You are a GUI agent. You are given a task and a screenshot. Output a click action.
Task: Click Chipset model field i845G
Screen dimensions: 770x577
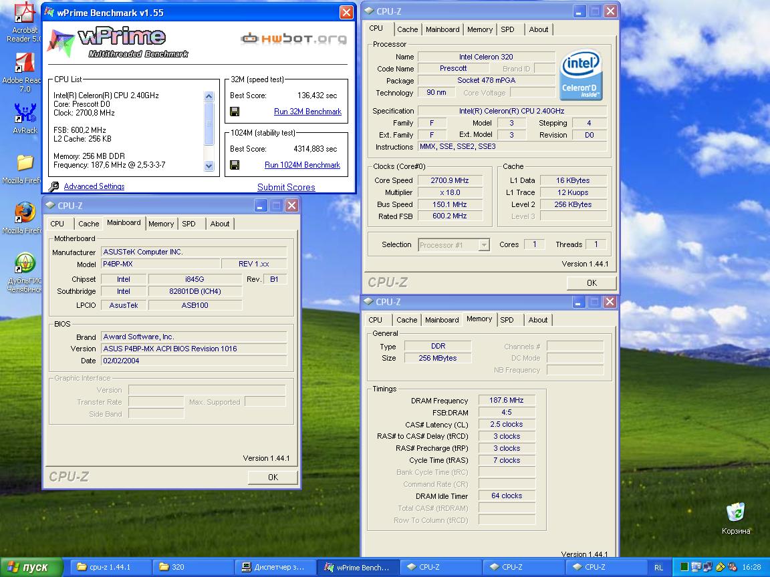pyautogui.click(x=195, y=279)
